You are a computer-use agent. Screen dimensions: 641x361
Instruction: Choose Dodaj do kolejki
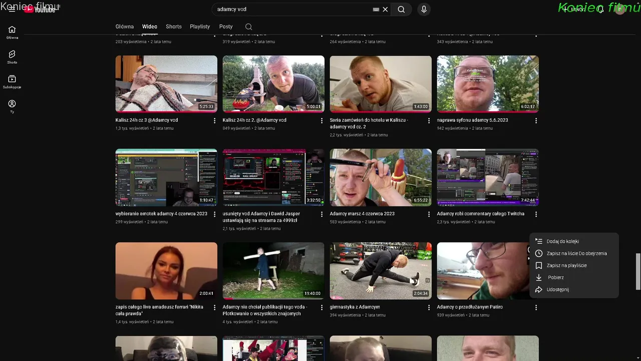[574, 241]
